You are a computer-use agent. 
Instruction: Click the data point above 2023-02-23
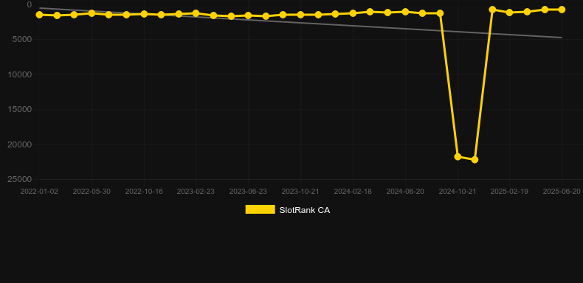(196, 13)
